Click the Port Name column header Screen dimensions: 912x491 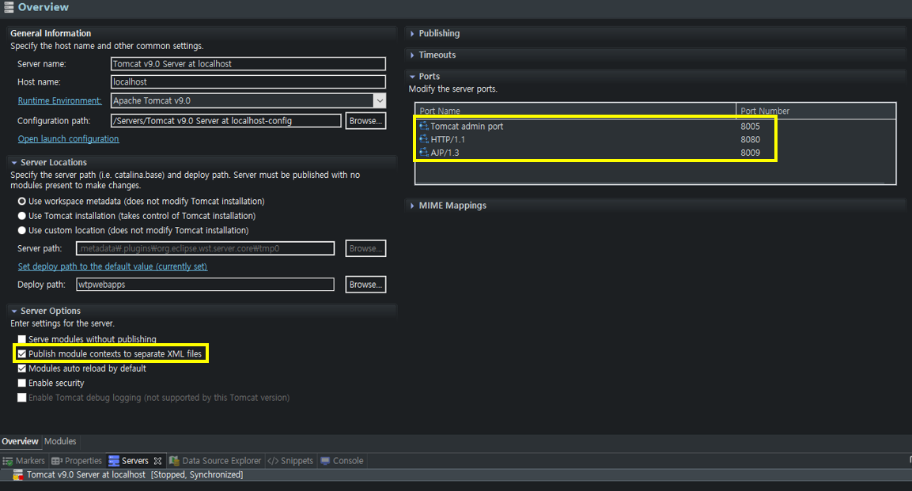click(x=576, y=111)
